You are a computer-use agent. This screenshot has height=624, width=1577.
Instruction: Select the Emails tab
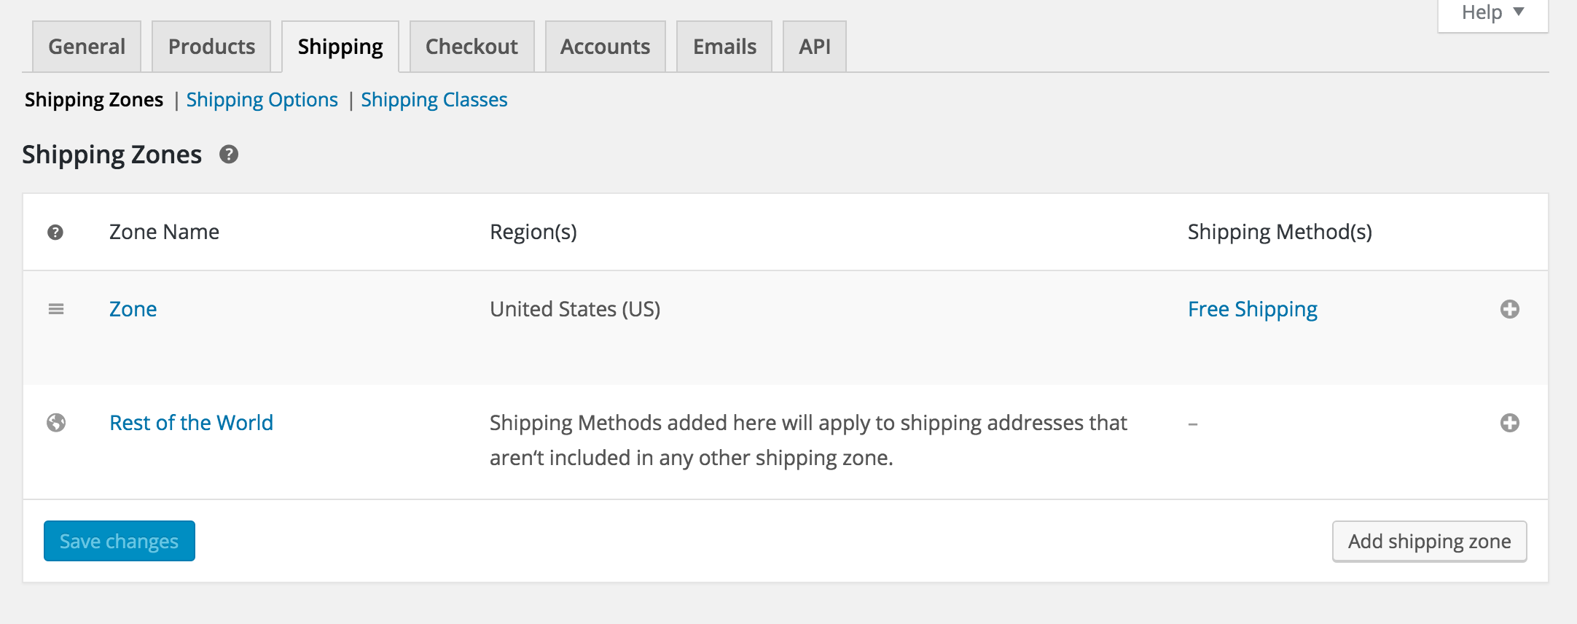click(x=724, y=47)
